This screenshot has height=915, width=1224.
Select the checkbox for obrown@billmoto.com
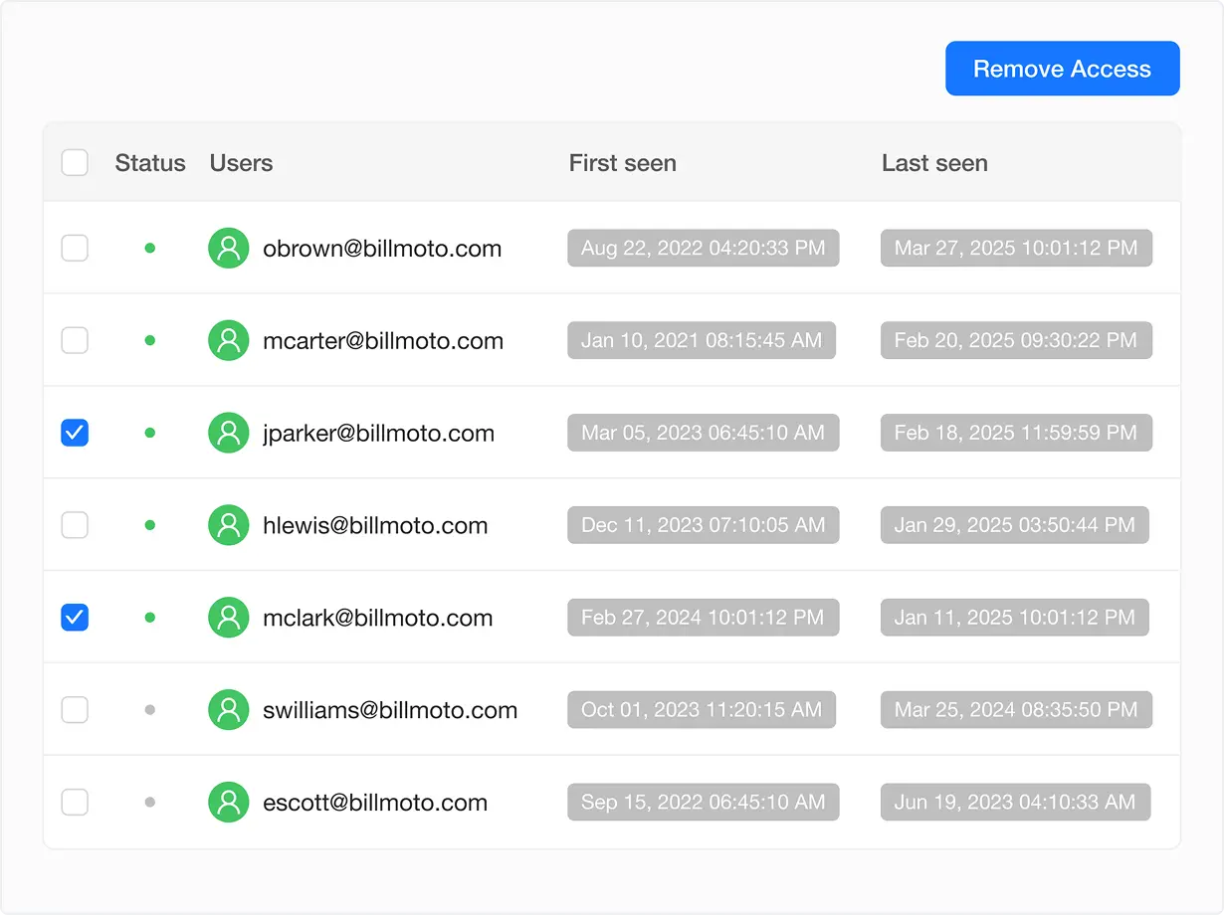(x=75, y=248)
